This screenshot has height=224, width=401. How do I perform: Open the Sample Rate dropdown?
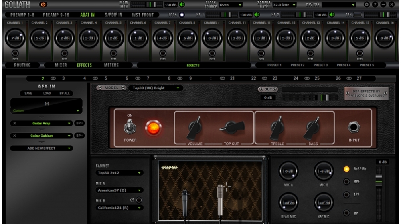click(284, 4)
